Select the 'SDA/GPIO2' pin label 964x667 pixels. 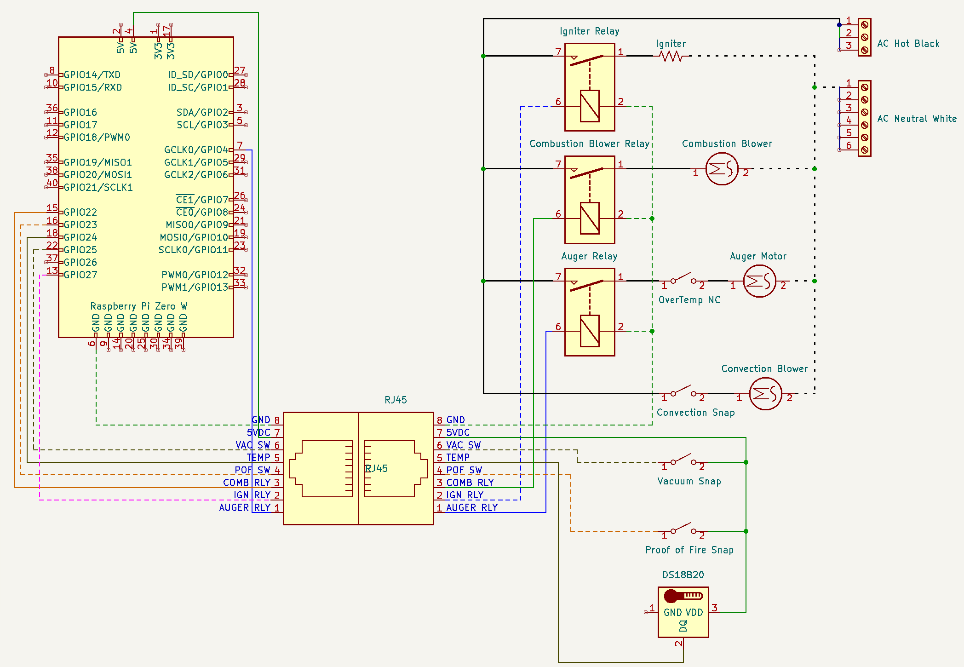click(x=202, y=113)
